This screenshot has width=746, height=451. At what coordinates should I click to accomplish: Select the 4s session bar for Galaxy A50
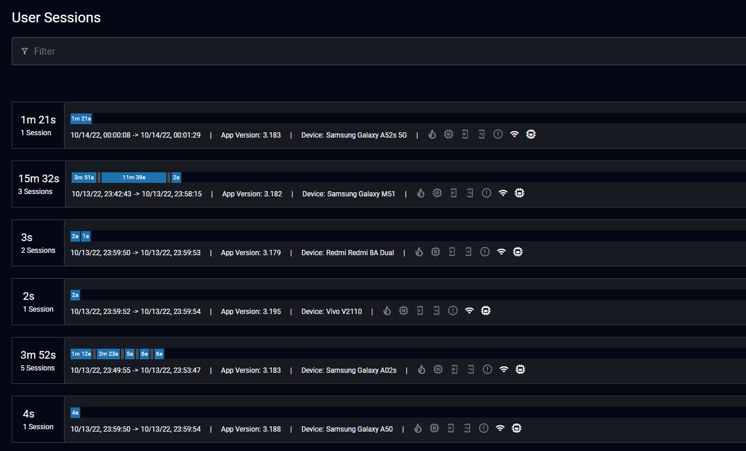coord(75,413)
